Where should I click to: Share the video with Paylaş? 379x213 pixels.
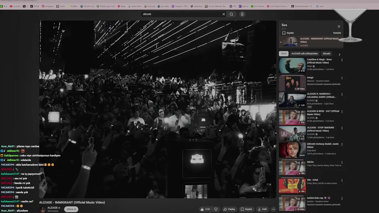229,209
